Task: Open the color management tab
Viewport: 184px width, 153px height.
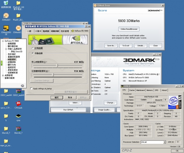Action: tap(65, 31)
